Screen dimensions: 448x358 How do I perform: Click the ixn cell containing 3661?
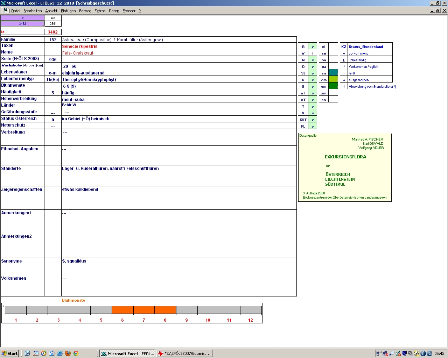(53, 24)
